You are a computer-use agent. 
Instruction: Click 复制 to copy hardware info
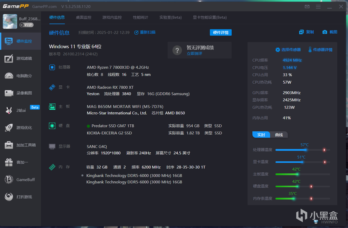pyautogui.click(x=306, y=32)
